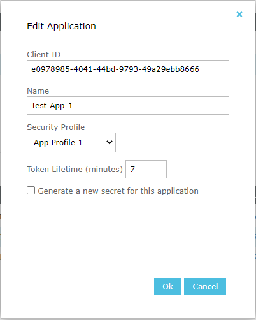This screenshot has height=320, width=256.
Task: Click the Name label above Test-App-1
Action: (38, 91)
